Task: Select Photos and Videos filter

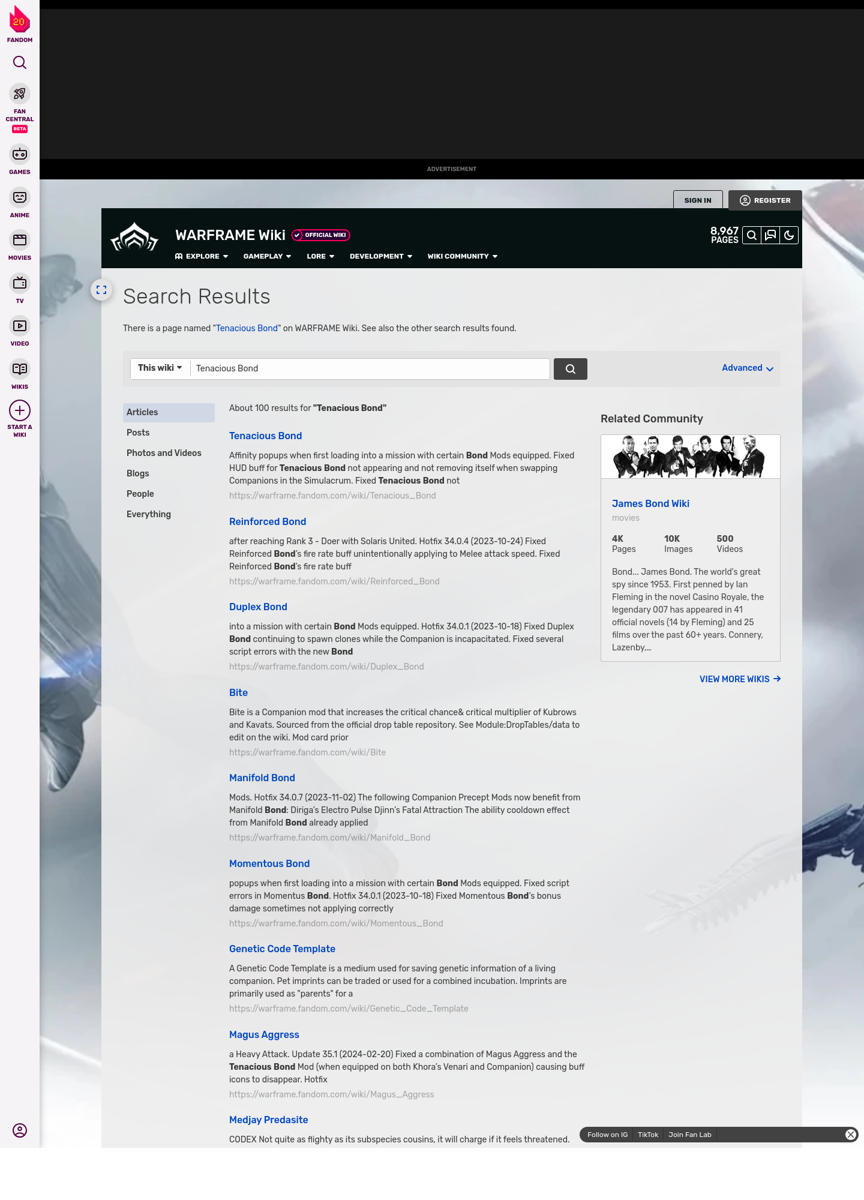Action: [x=169, y=453]
